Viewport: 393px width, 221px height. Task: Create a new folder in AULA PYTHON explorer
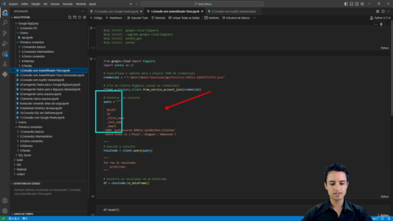pos(75,17)
